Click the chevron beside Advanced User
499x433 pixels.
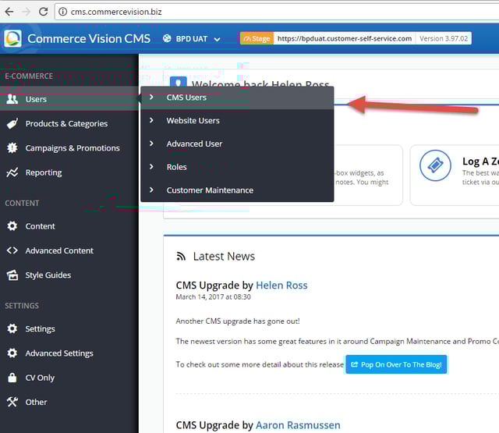[x=151, y=144]
